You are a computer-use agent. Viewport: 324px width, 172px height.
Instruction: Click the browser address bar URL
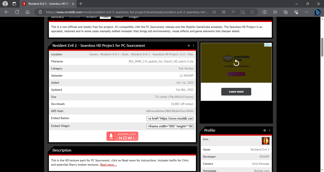127,12
